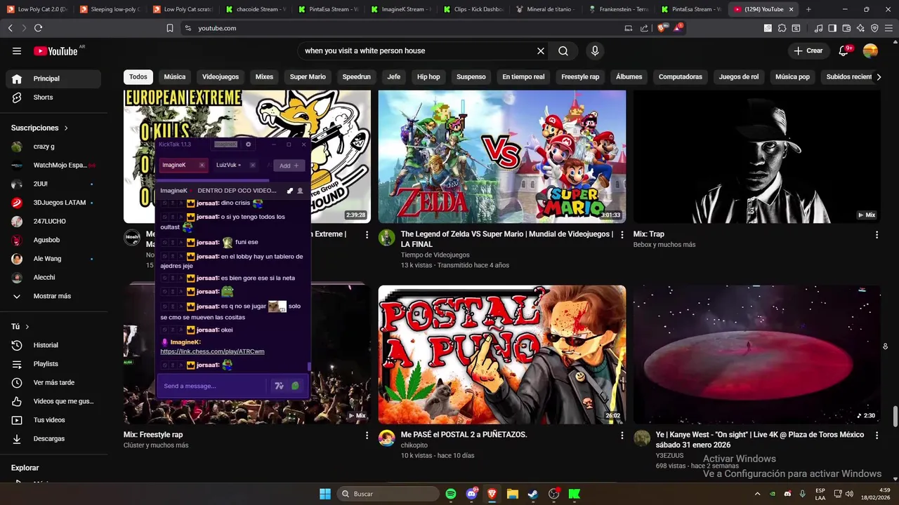Select Música filter chip
The image size is (899, 505).
click(175, 77)
